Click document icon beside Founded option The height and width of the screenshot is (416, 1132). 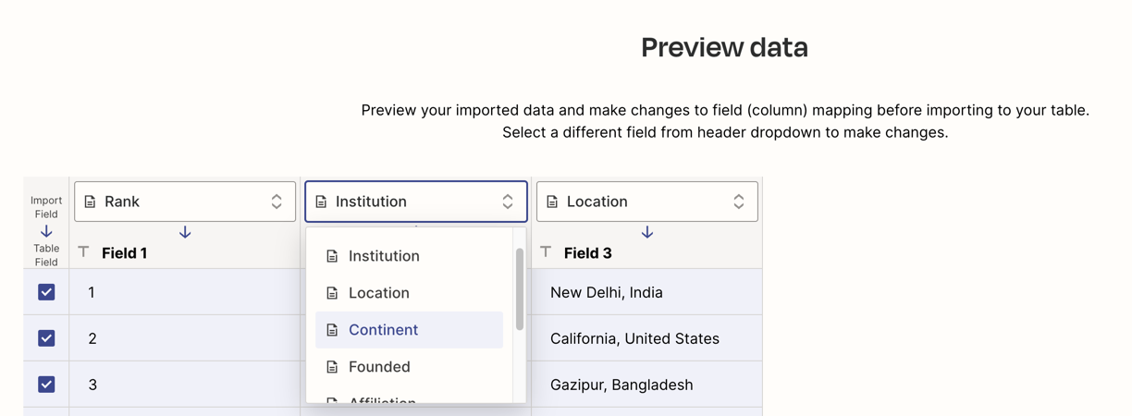pos(332,367)
